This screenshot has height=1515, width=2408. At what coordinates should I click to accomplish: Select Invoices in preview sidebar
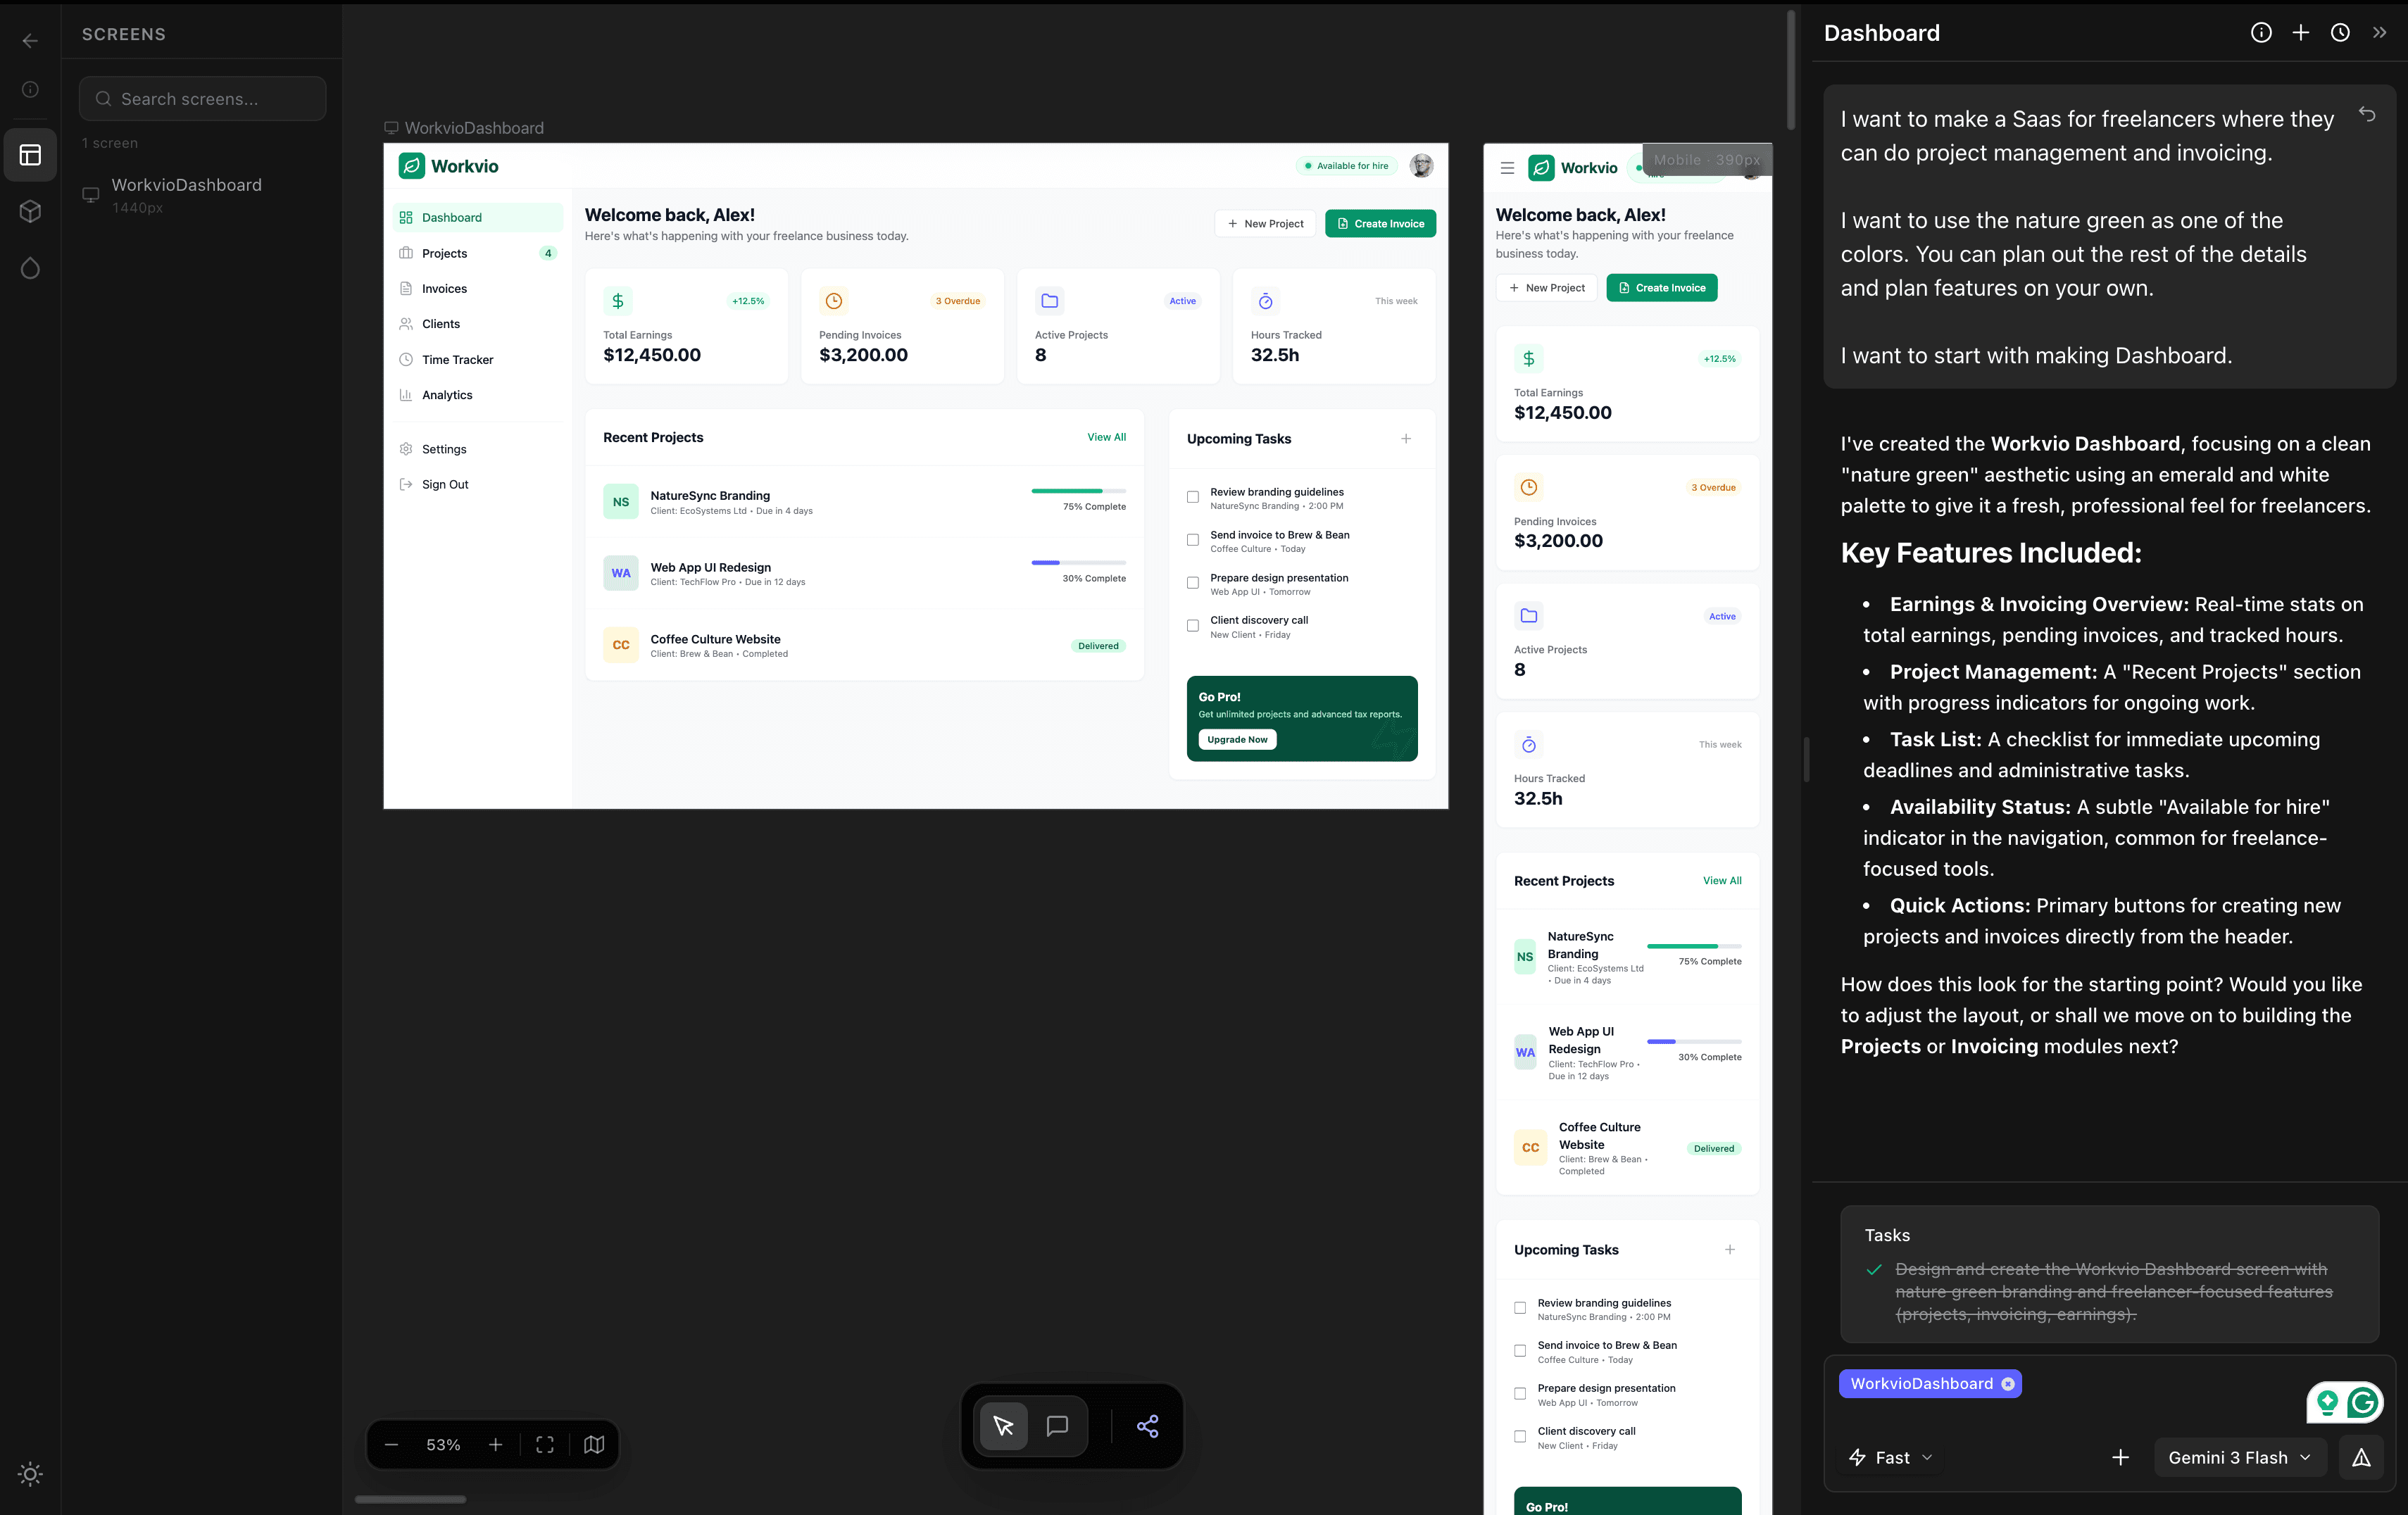coord(478,289)
